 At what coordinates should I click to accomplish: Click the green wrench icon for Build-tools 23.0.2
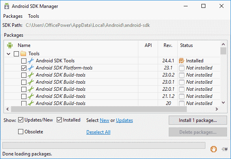(31, 75)
